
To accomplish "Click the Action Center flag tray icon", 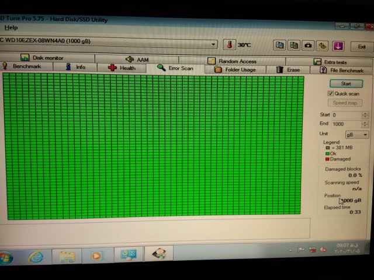I will [x=302, y=250].
